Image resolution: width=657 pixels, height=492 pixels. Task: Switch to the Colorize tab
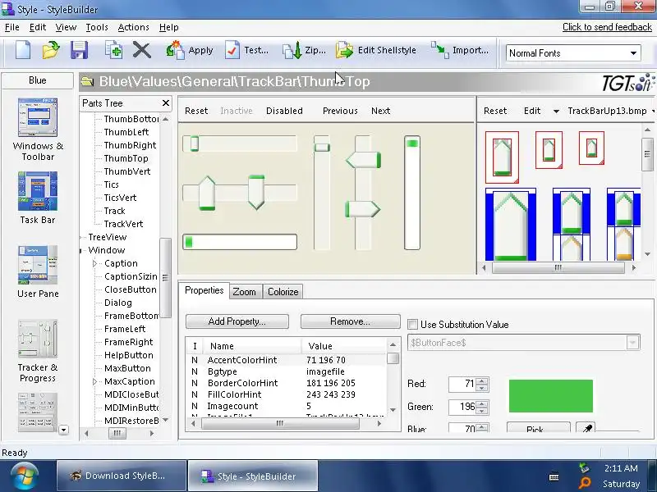[x=283, y=292]
